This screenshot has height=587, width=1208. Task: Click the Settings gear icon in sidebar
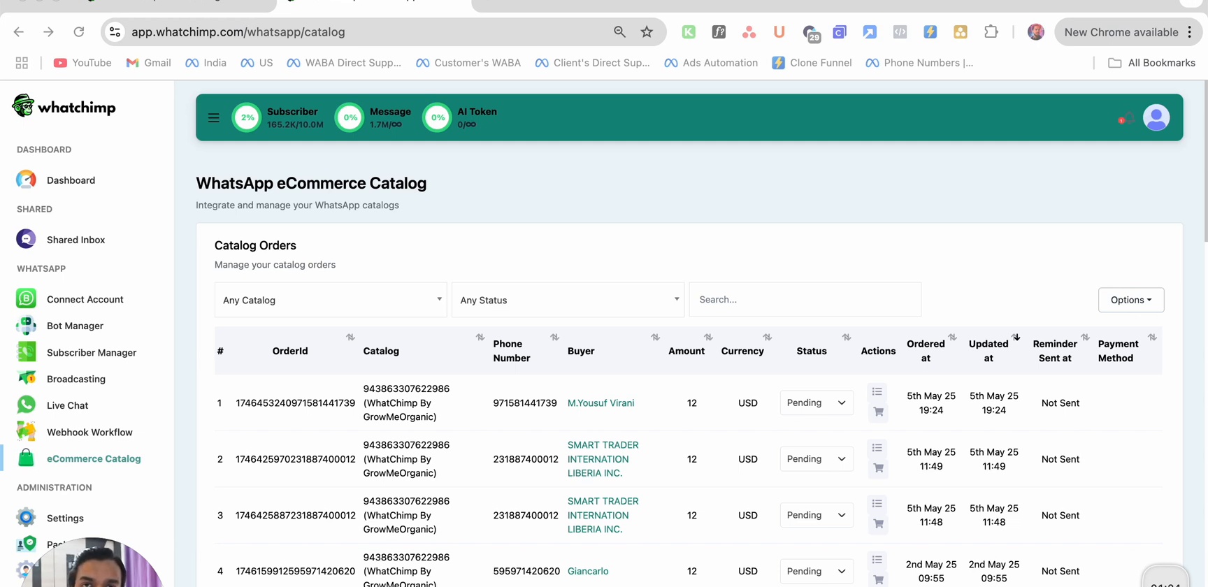tap(26, 518)
